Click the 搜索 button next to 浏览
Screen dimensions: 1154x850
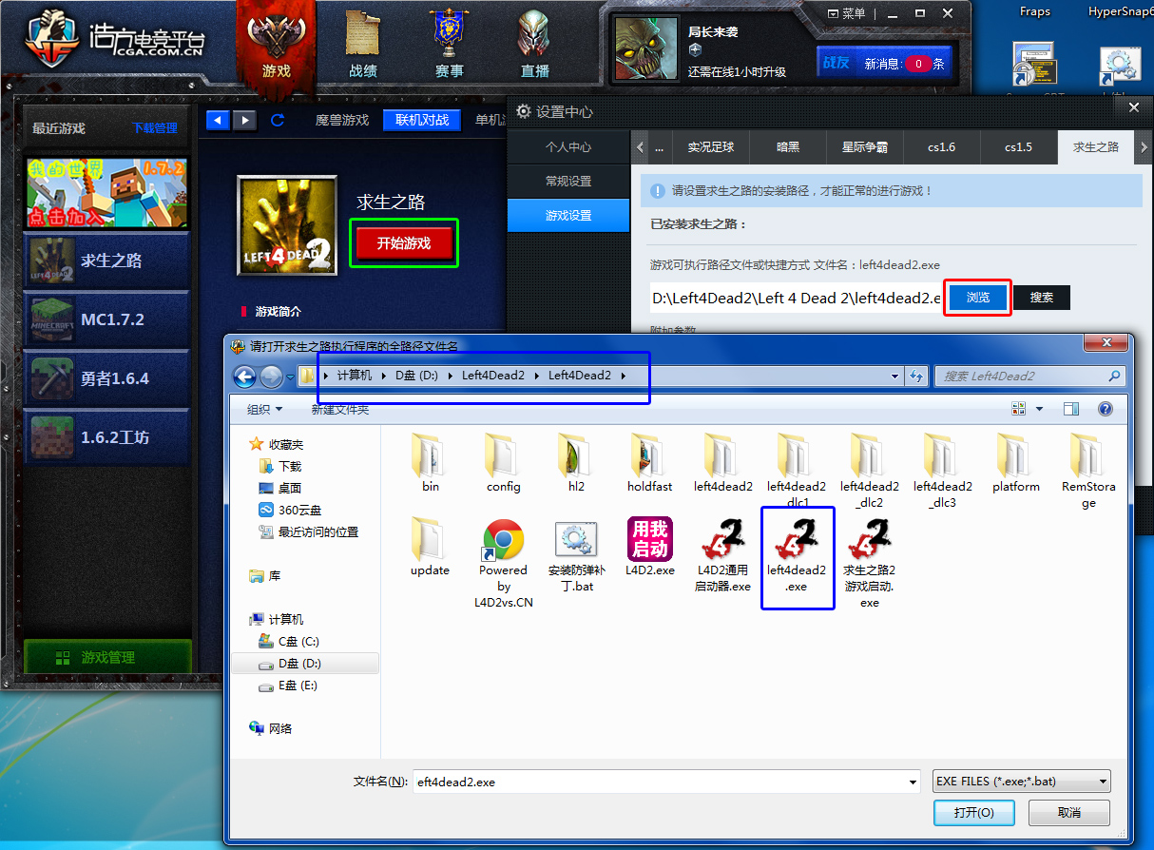tap(1042, 298)
